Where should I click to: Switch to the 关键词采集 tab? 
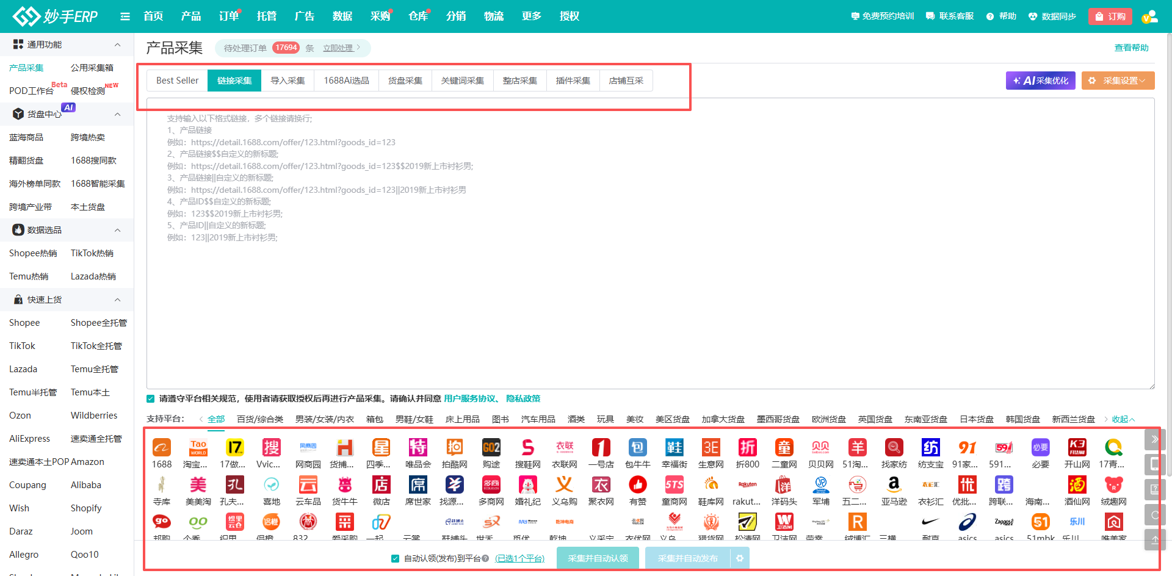(462, 81)
